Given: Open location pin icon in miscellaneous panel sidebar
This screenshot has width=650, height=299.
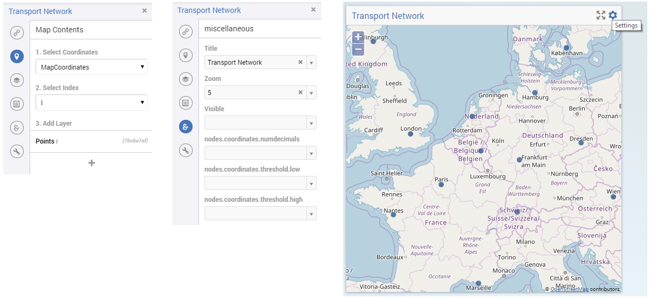Looking at the screenshot, I should 186,55.
